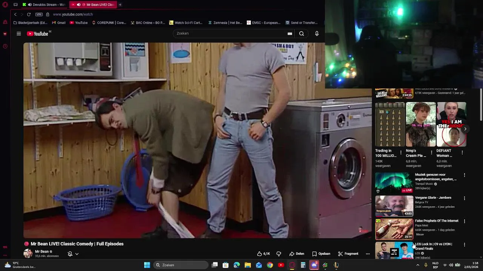Image resolution: width=483 pixels, height=271 pixels.
Task: Mute the Devubbs Stream tab audio
Action: pos(29,5)
